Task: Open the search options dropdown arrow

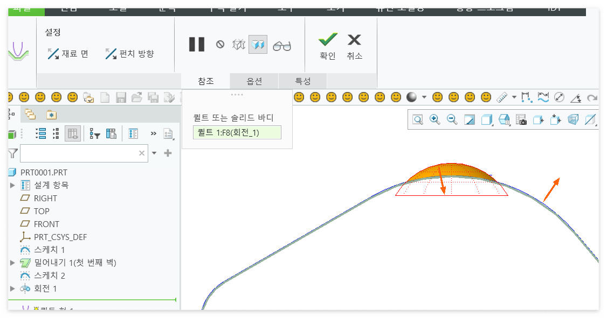Action: coord(154,153)
